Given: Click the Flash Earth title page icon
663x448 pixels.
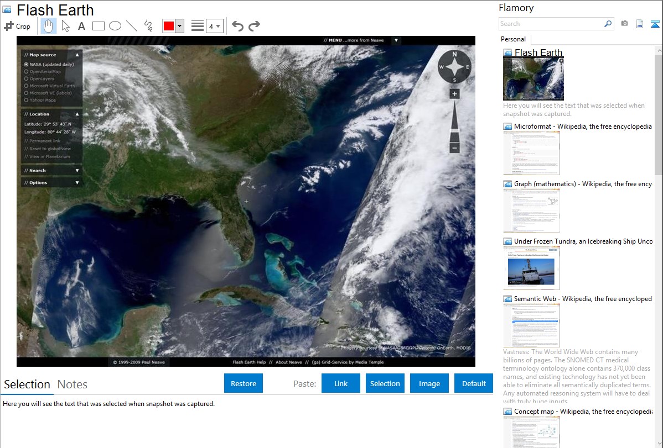Looking at the screenshot, I should tap(7, 9).
